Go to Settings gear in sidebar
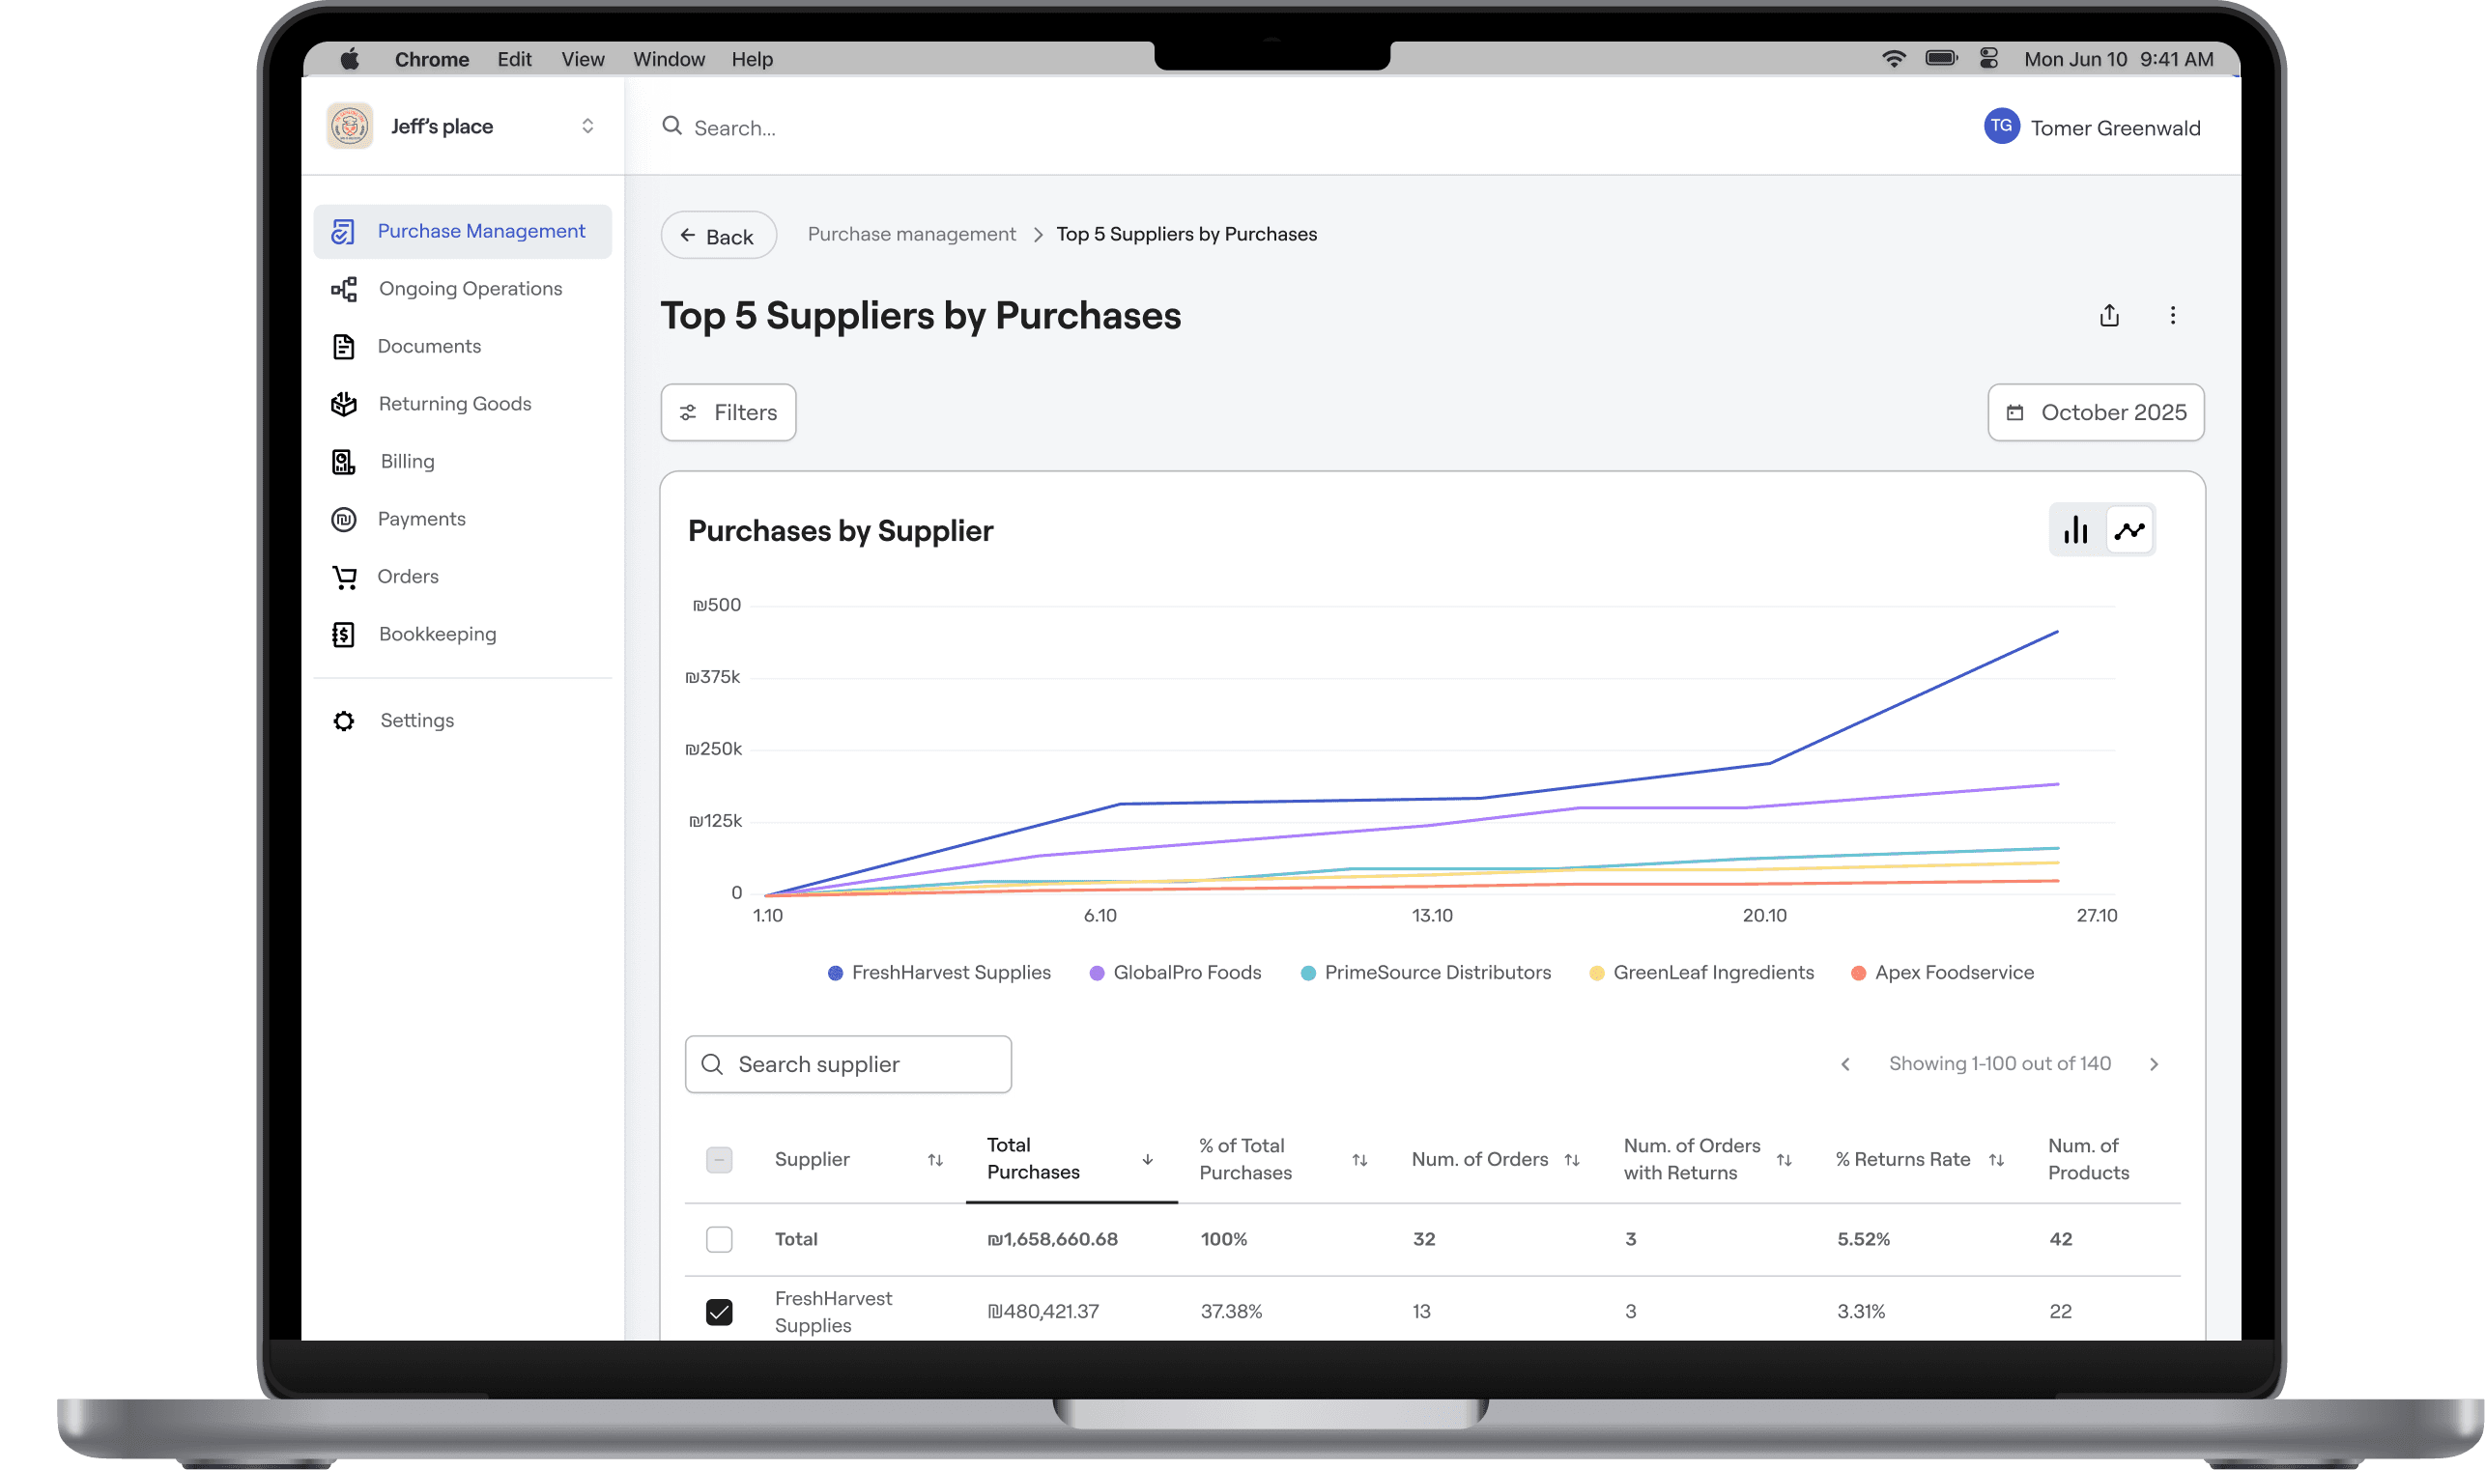This screenshot has width=2485, height=1470. coord(344,721)
